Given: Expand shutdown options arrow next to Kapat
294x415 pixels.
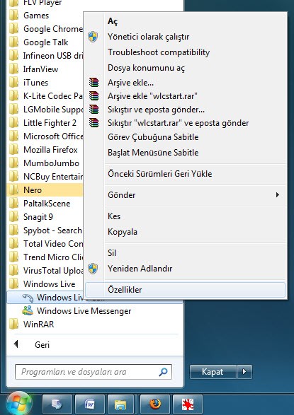Looking at the screenshot, I should point(244,372).
